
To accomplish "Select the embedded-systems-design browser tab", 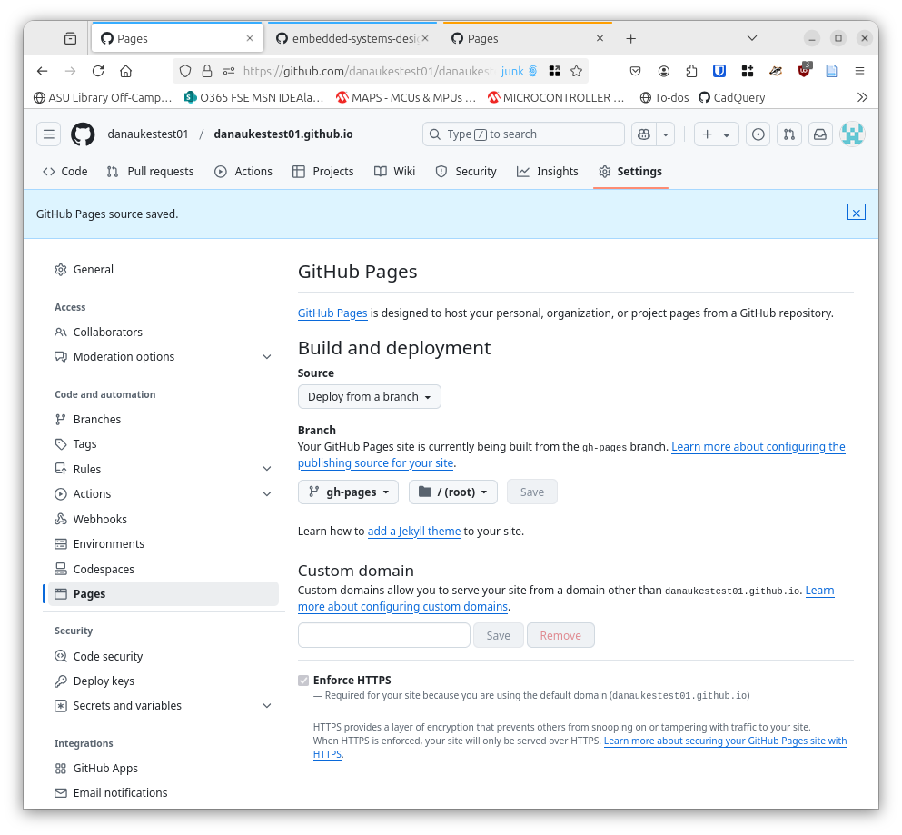I will click(x=352, y=38).
